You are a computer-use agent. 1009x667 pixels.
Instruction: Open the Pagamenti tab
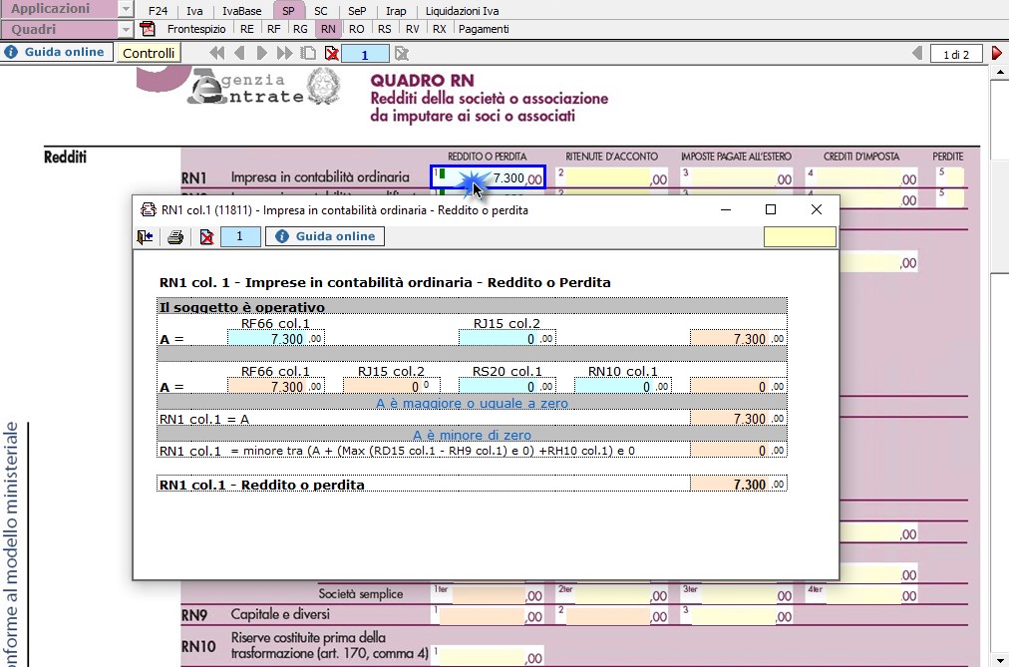click(x=484, y=29)
